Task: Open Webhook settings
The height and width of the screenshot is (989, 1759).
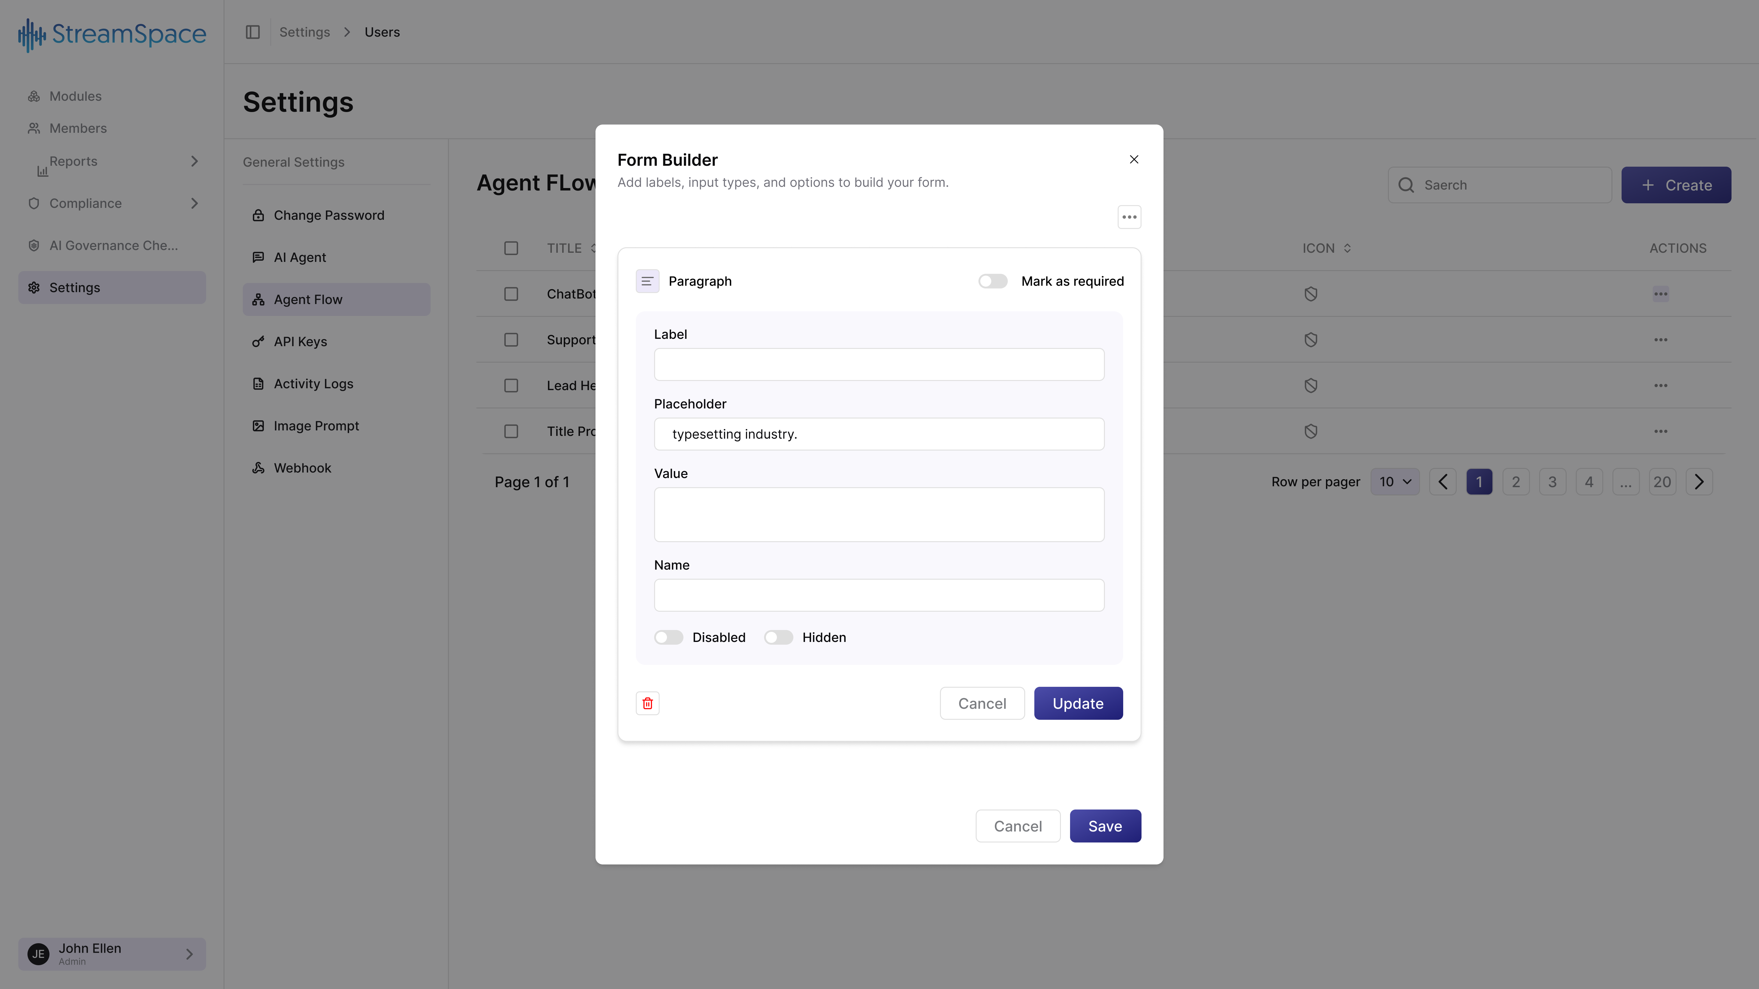Action: [337, 468]
